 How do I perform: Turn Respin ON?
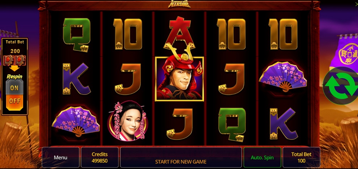tap(14, 88)
